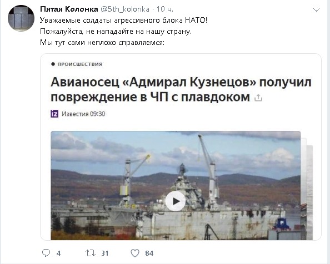
Task: Click the dock photo thumbnail sky area
Action: (176, 147)
